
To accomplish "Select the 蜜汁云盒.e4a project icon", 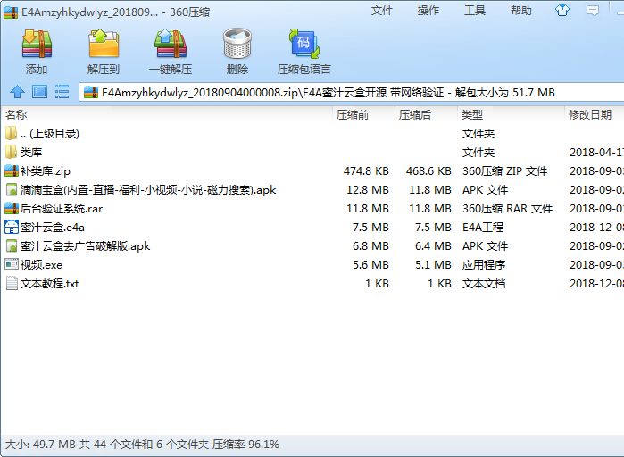I will (12, 227).
